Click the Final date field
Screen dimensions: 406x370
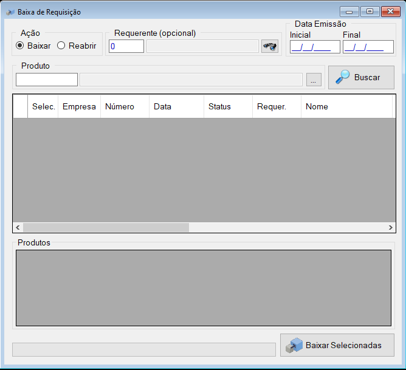pyautogui.click(x=368, y=47)
